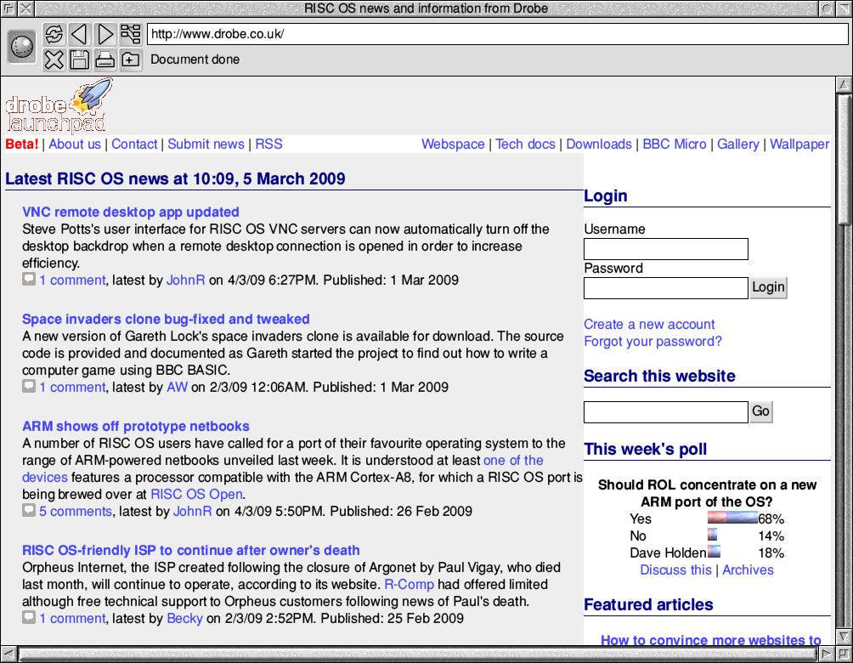Image resolution: width=853 pixels, height=663 pixels.
Task: Click the drobe launchpad rocket logo
Action: click(x=59, y=105)
